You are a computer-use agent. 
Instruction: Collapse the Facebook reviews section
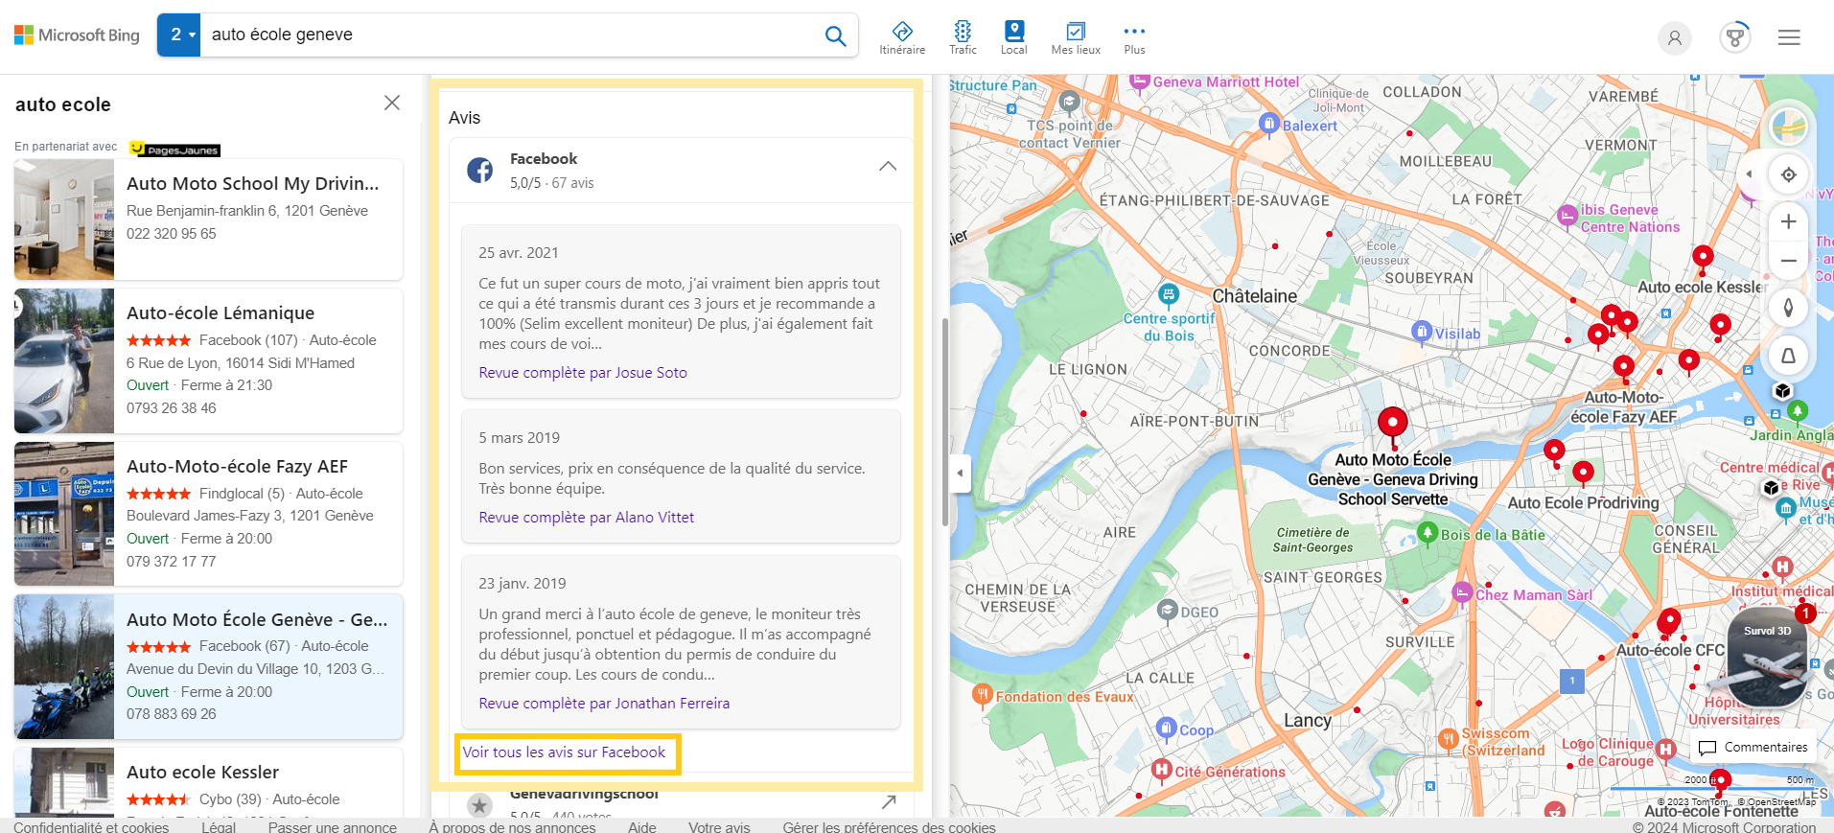(x=888, y=167)
